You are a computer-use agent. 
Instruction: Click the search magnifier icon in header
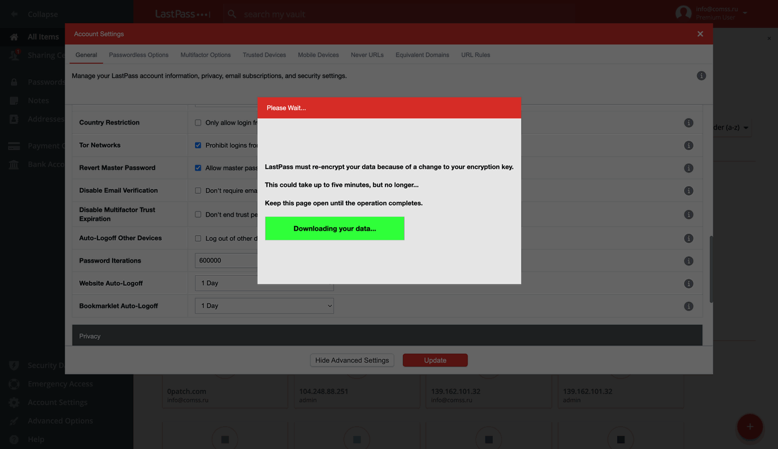click(232, 14)
